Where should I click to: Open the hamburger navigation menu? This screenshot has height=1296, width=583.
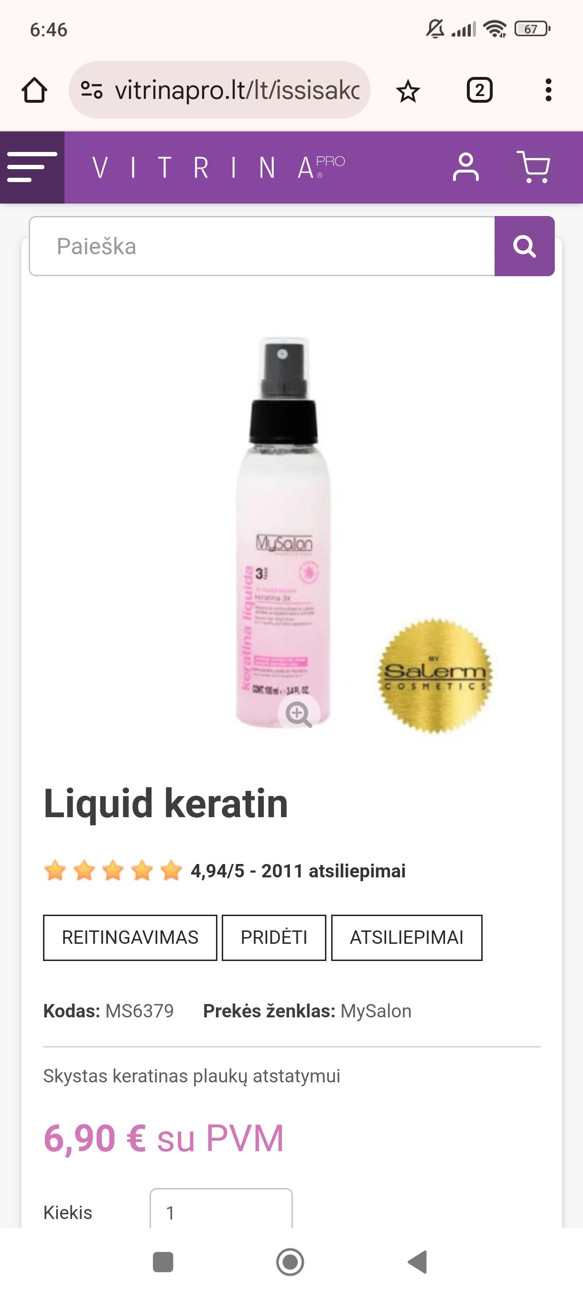pyautogui.click(x=32, y=167)
